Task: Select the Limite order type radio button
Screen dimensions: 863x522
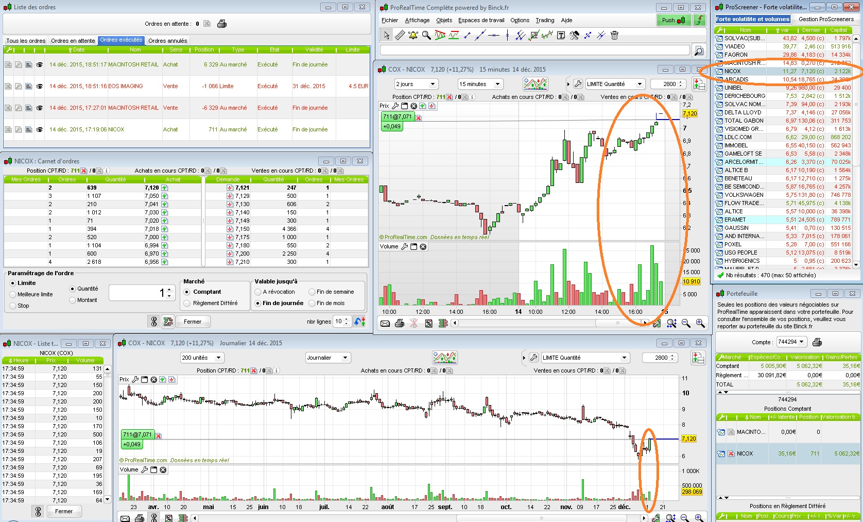Action: point(13,283)
